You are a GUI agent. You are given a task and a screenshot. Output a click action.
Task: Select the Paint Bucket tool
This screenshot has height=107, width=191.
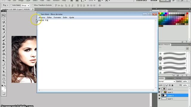pos(4,54)
